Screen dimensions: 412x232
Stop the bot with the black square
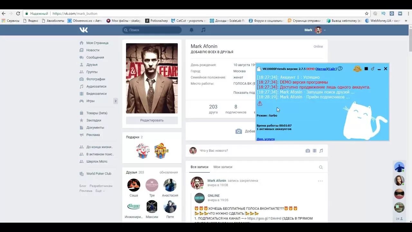tap(366, 69)
